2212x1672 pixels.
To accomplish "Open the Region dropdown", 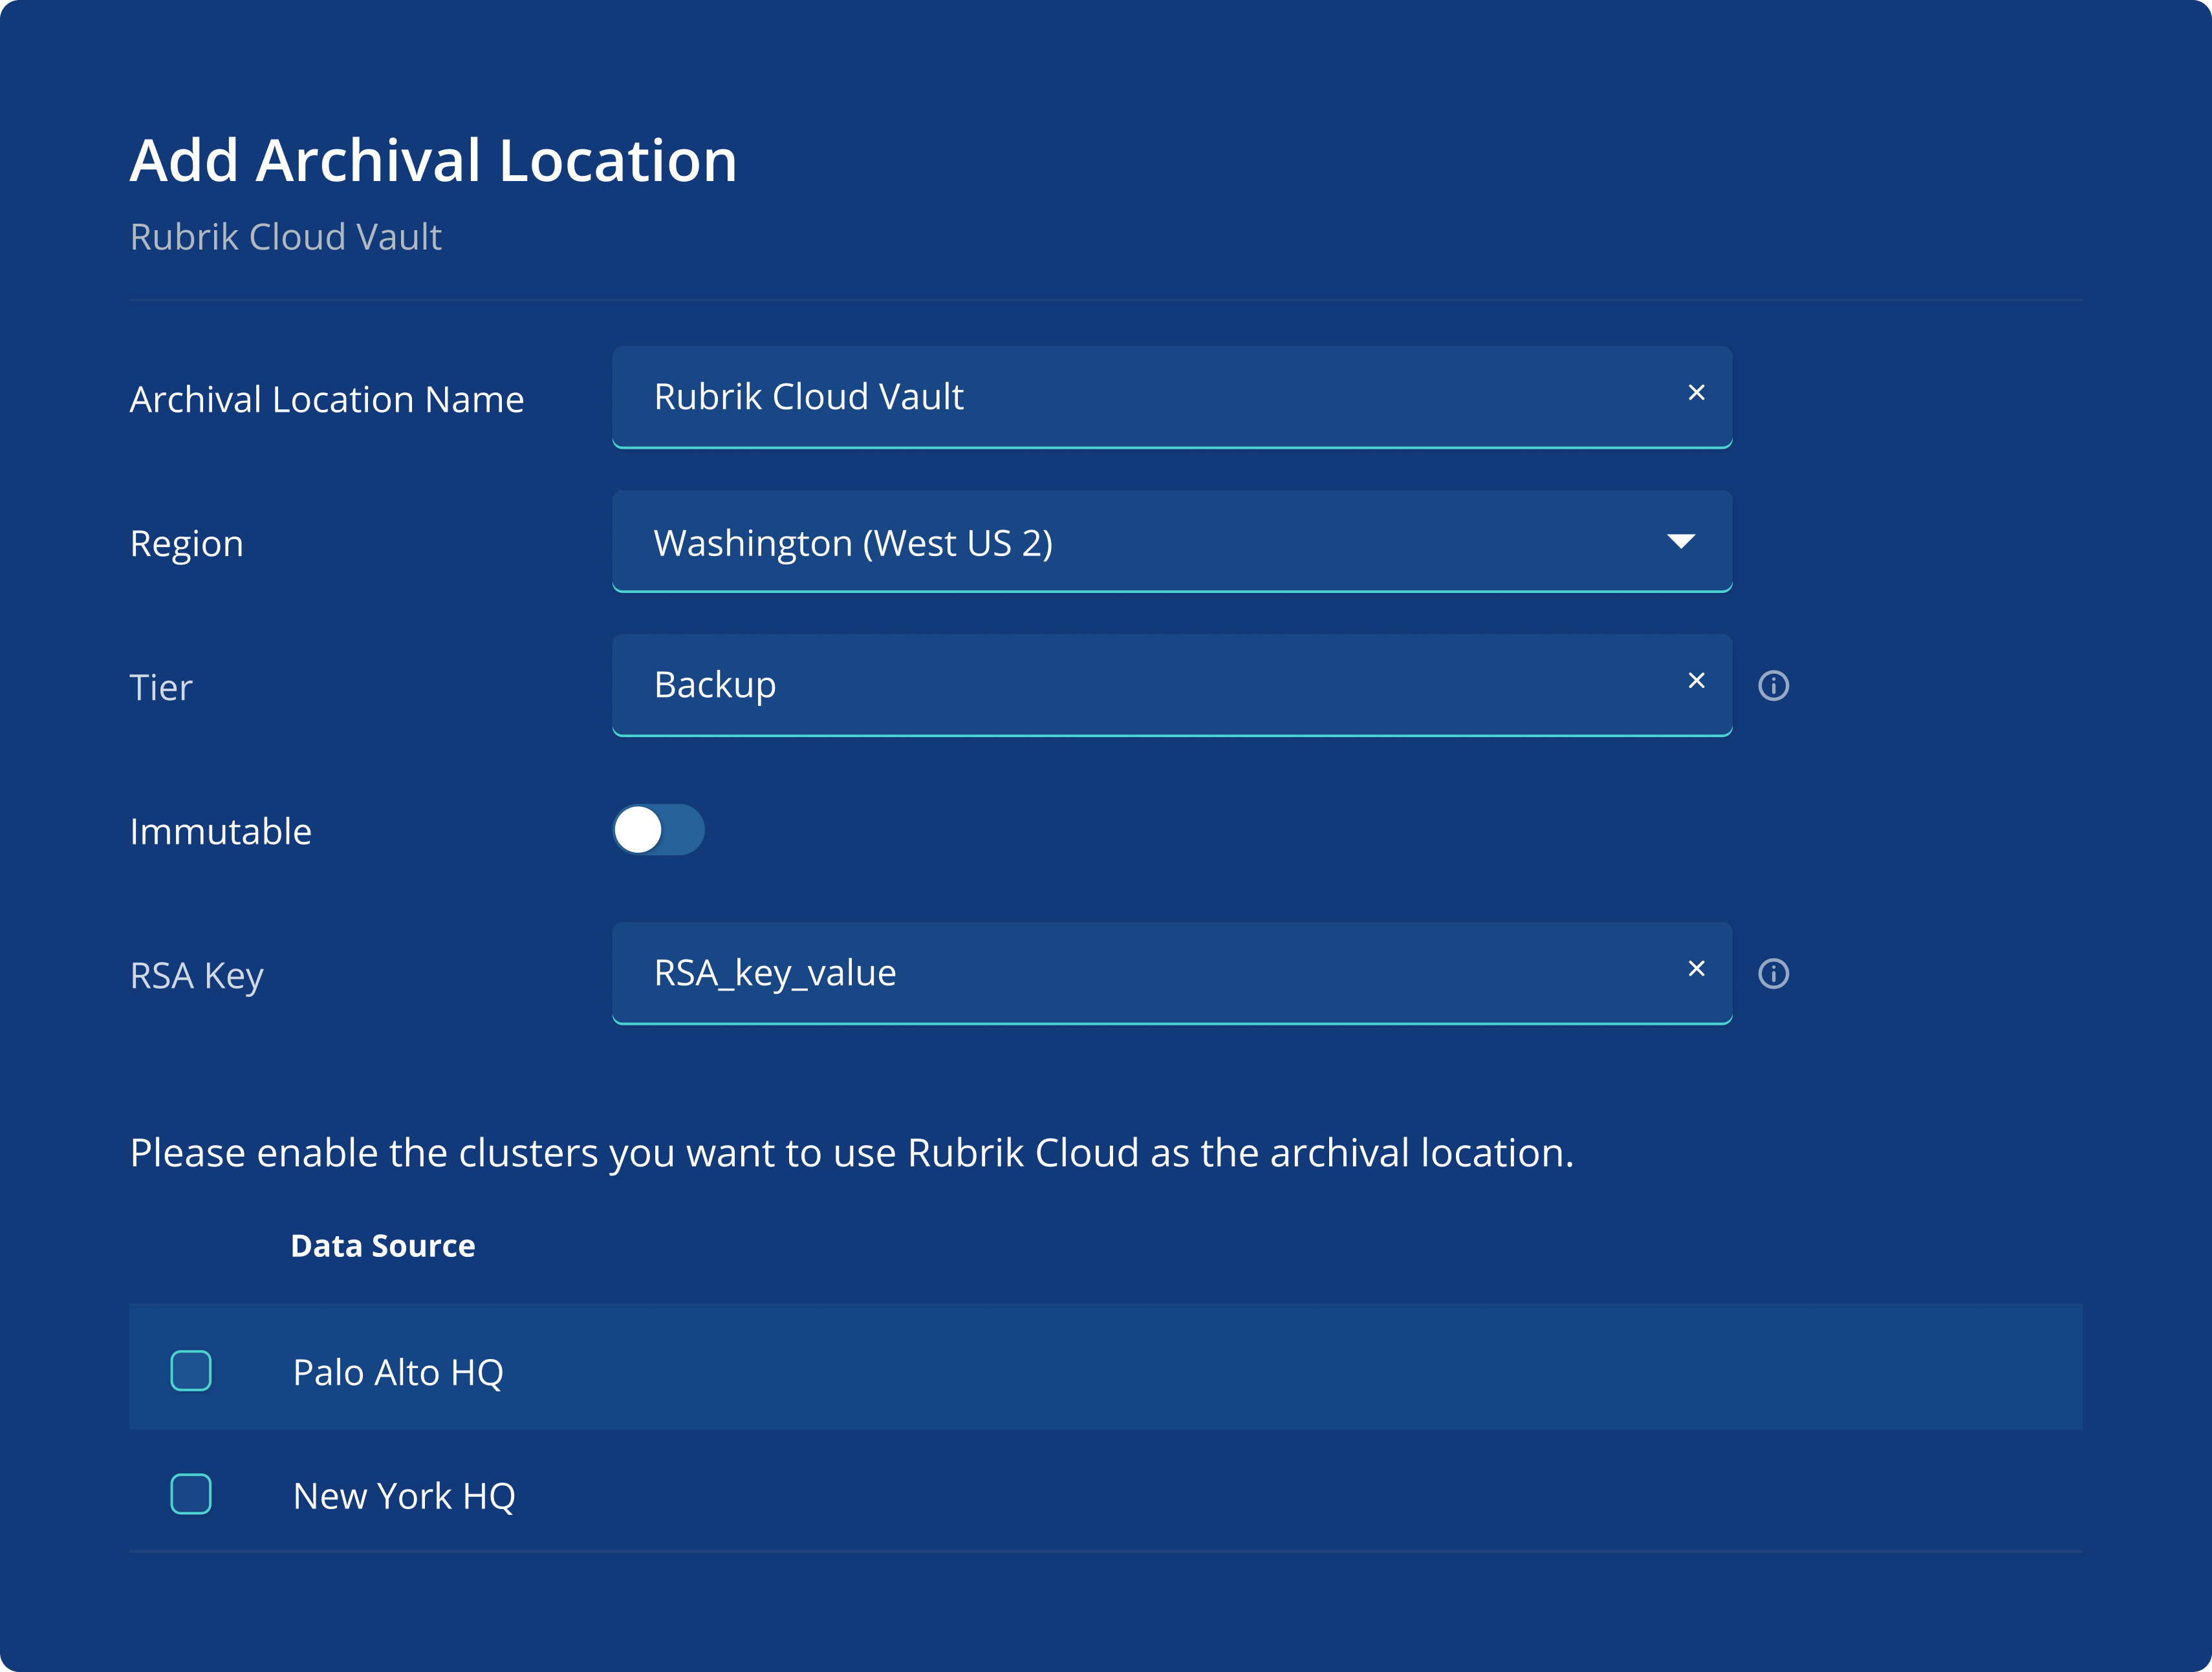I will tap(1172, 542).
